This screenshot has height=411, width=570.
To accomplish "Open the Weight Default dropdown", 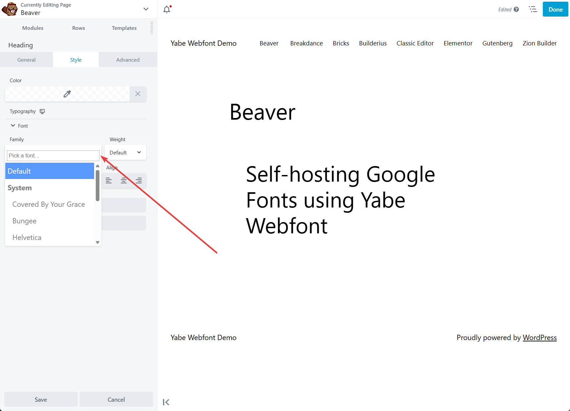I will pyautogui.click(x=125, y=152).
